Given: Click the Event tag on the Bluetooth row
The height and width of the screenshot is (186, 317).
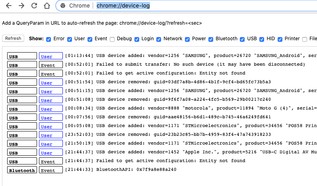Looking at the screenshot, I should pos(51,170).
